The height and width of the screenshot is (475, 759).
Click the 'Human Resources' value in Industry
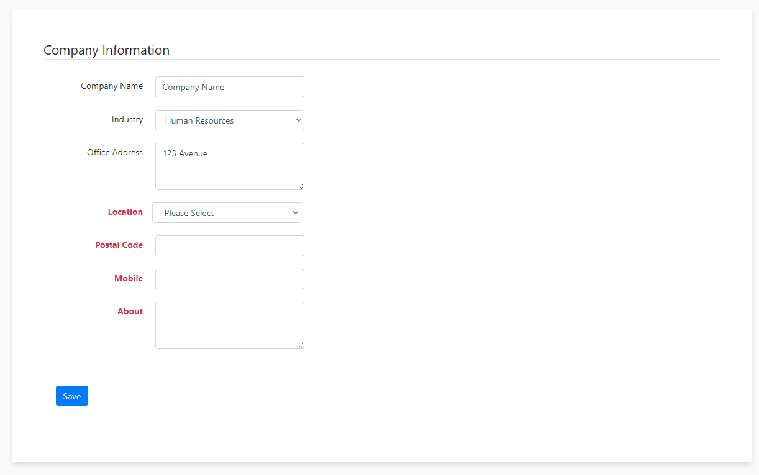[199, 120]
